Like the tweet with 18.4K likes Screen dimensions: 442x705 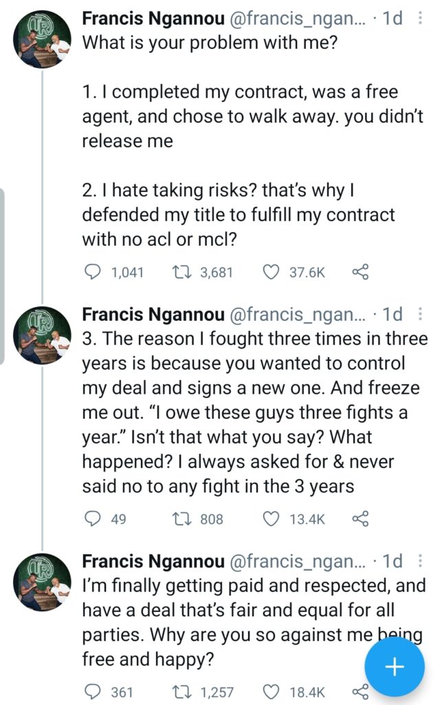(272, 691)
